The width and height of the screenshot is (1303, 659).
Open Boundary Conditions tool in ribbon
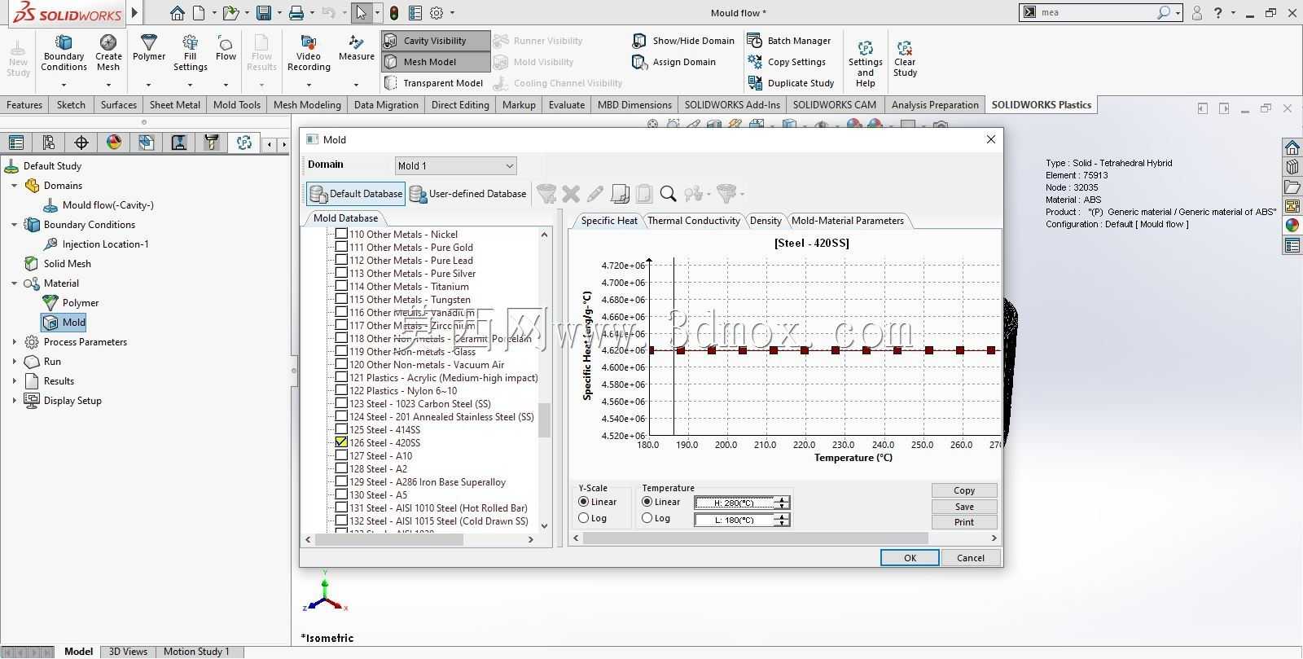click(x=64, y=53)
